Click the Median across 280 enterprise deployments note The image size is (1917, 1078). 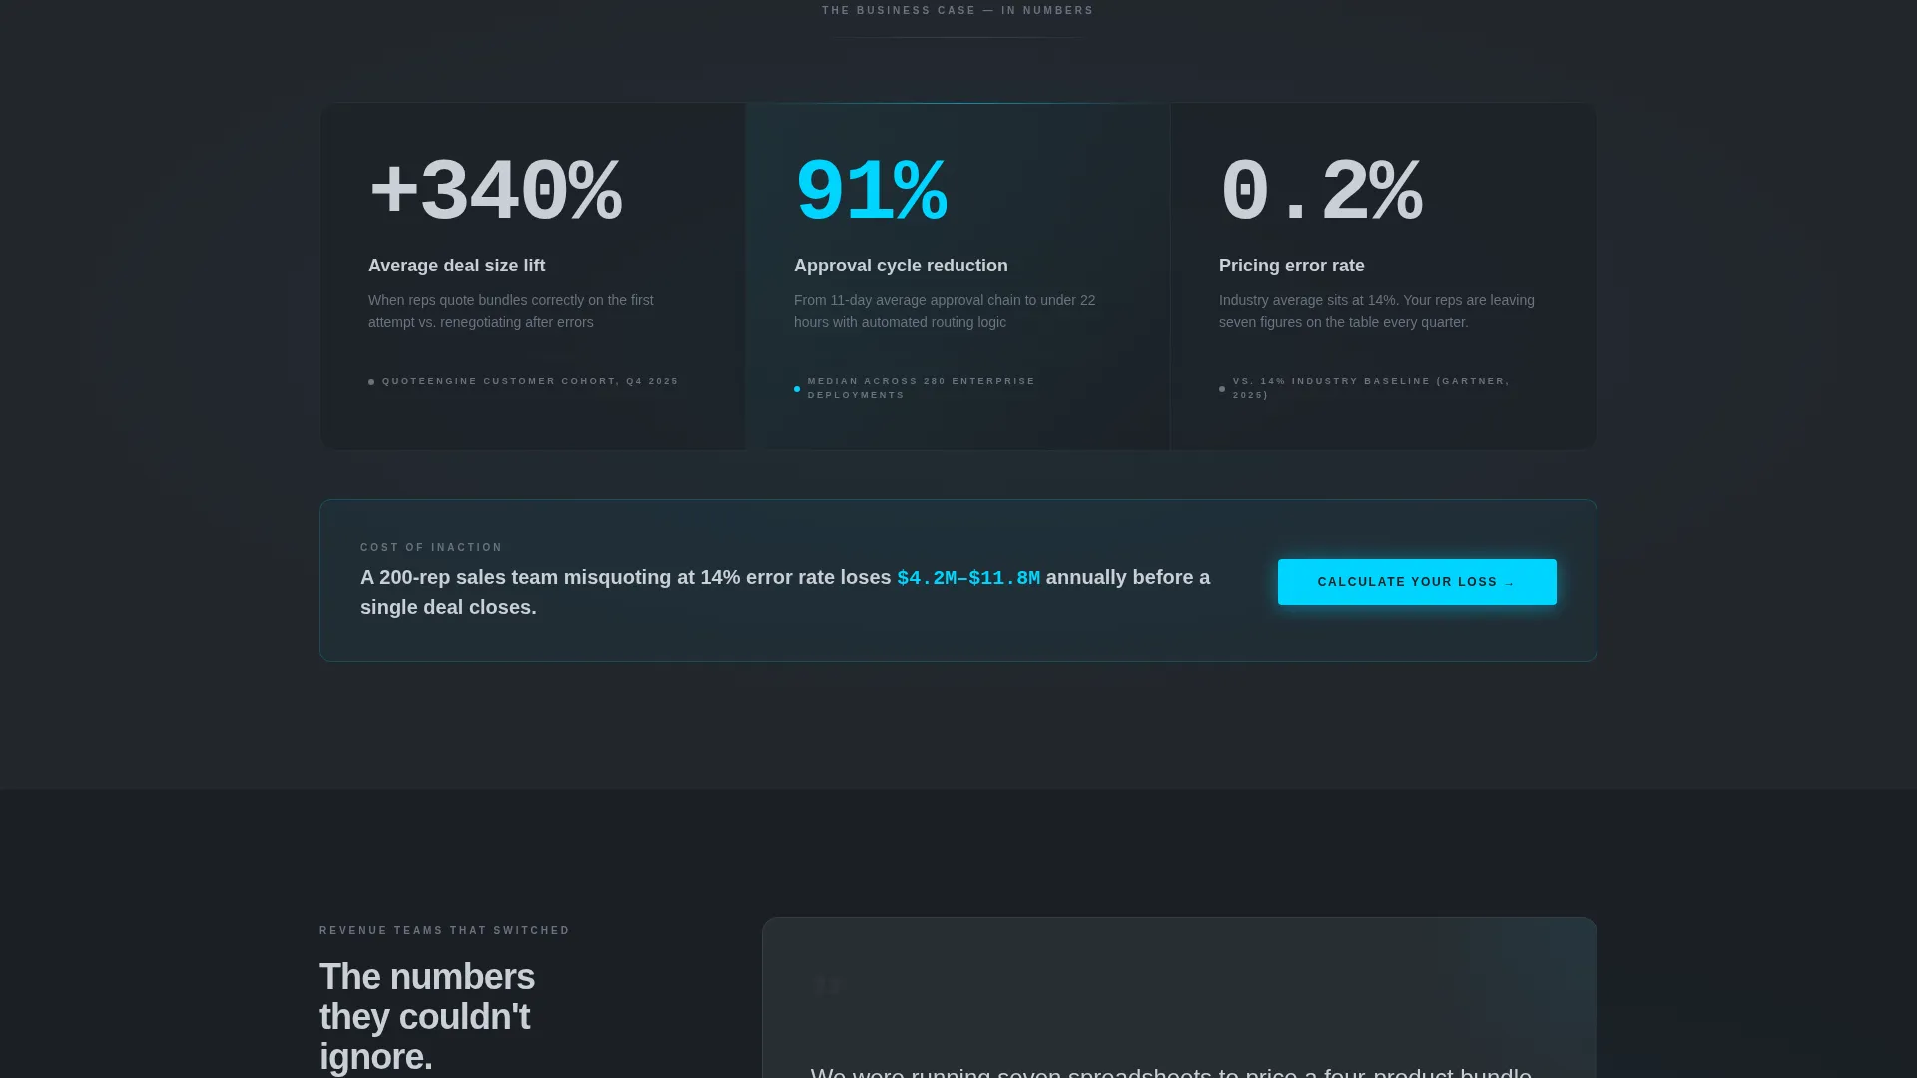pyautogui.click(x=922, y=388)
